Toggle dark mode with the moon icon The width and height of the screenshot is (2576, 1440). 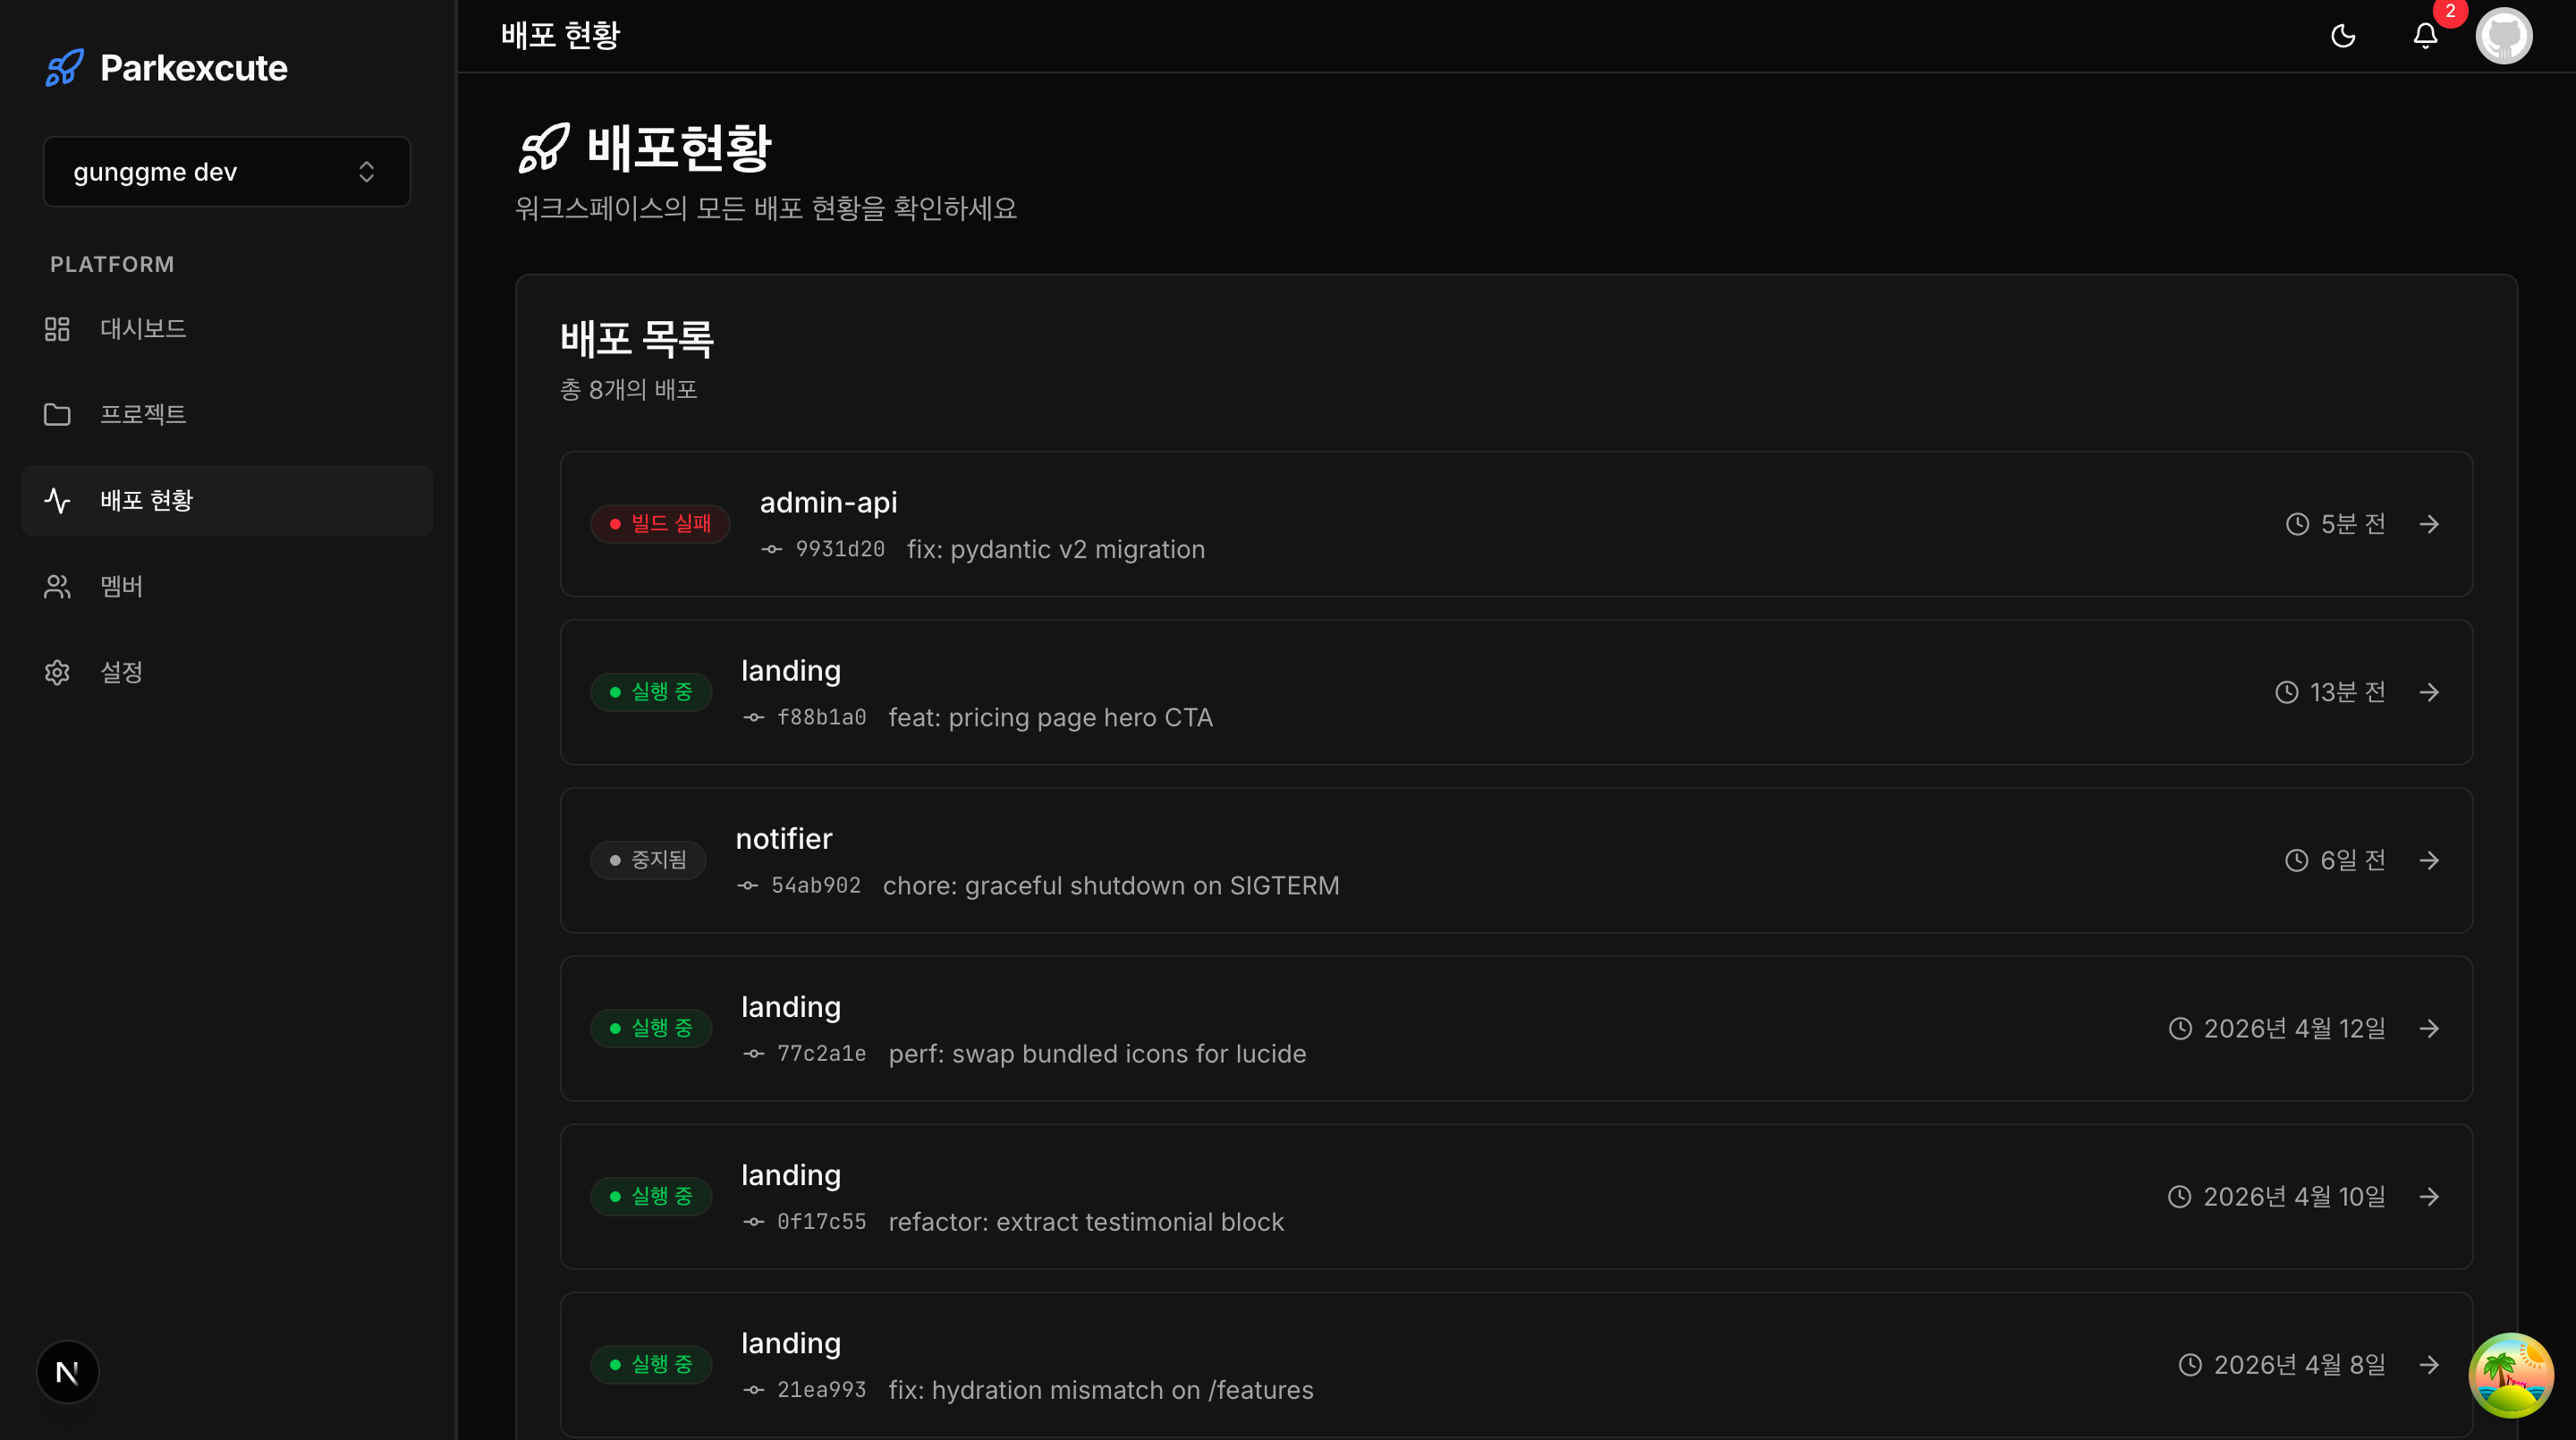[2344, 35]
